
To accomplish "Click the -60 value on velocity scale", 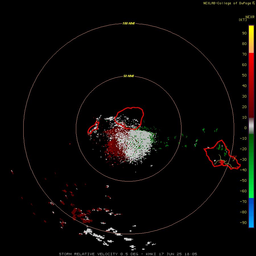I will click(x=243, y=191).
